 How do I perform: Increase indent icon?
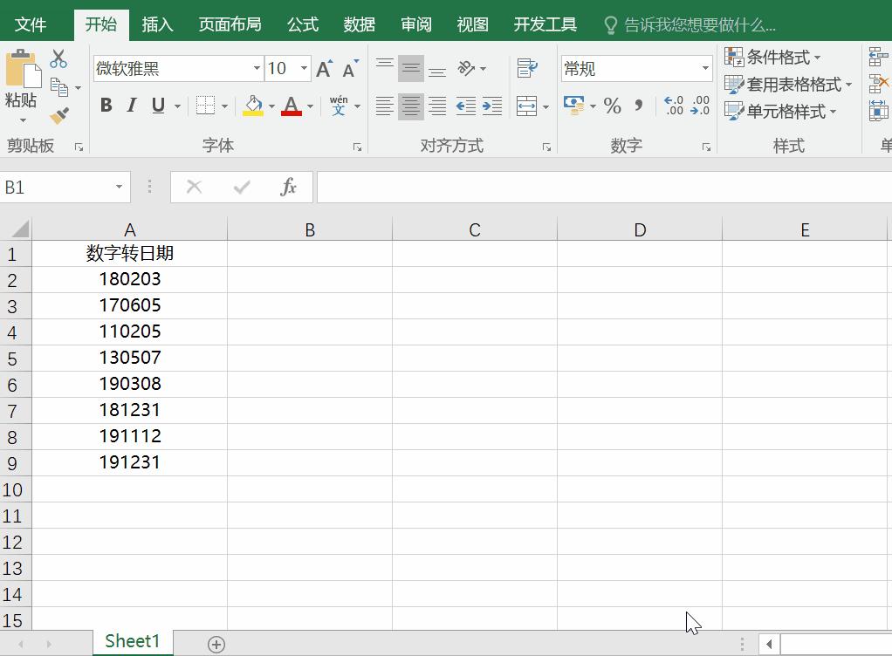click(x=492, y=106)
